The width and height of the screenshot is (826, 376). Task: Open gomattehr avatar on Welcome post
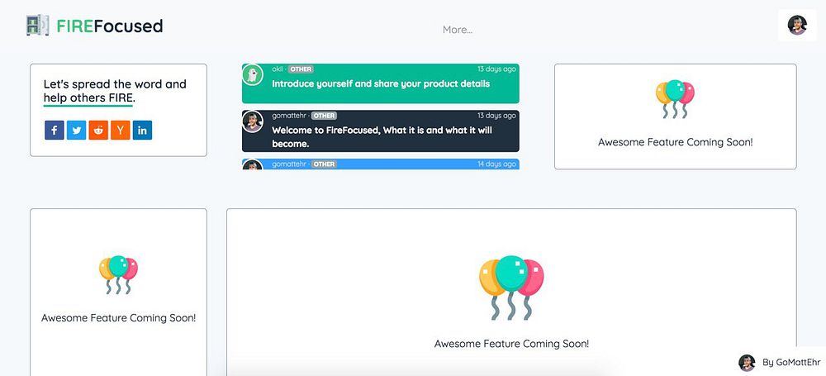(253, 121)
